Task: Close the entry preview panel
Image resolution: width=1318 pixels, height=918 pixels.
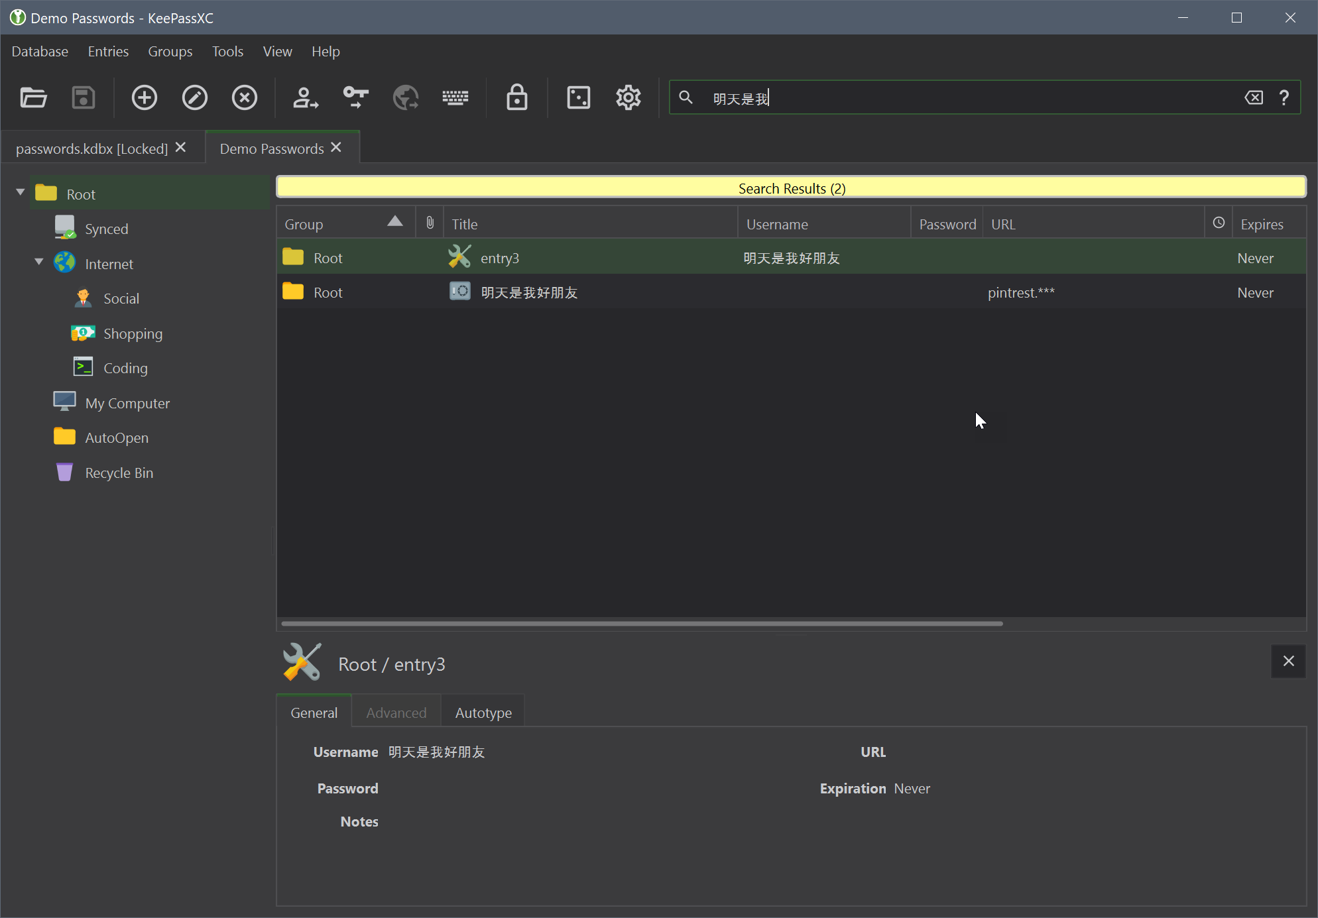Action: click(x=1288, y=661)
